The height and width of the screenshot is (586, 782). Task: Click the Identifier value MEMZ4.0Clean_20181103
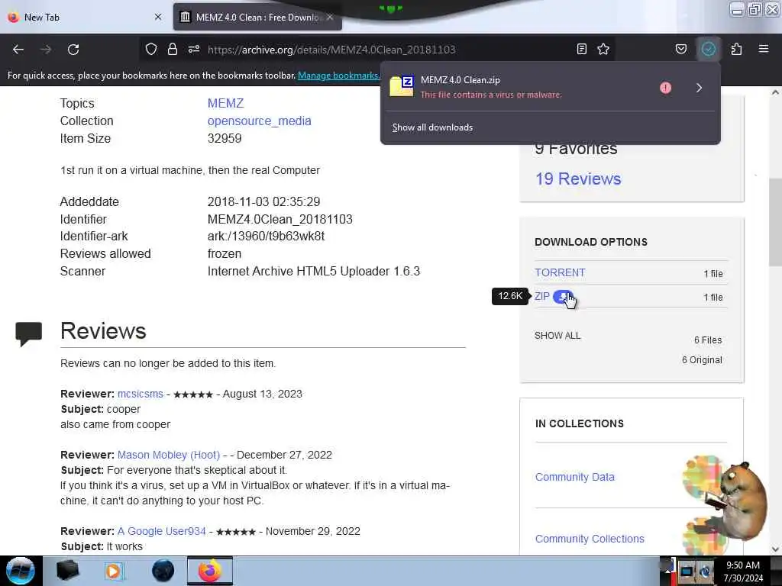click(280, 219)
